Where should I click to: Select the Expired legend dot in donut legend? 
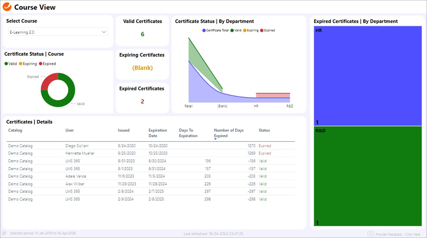click(41, 64)
